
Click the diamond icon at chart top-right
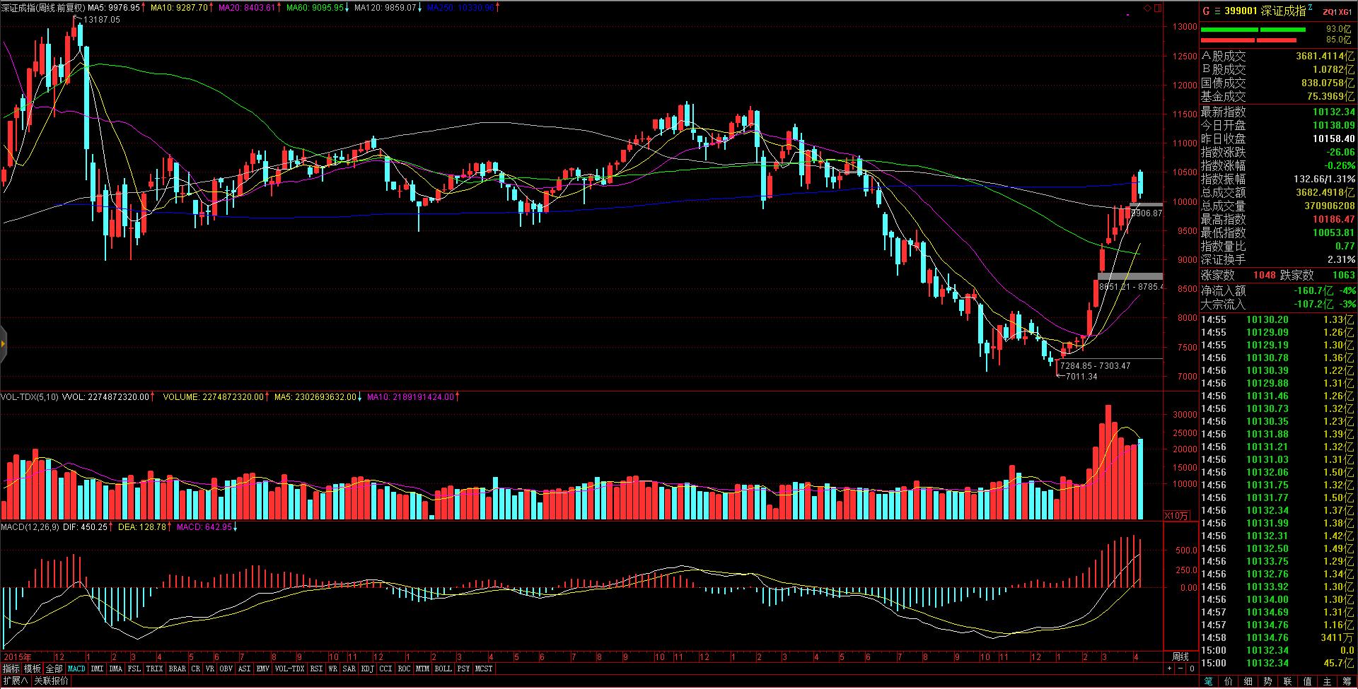pos(1147,8)
